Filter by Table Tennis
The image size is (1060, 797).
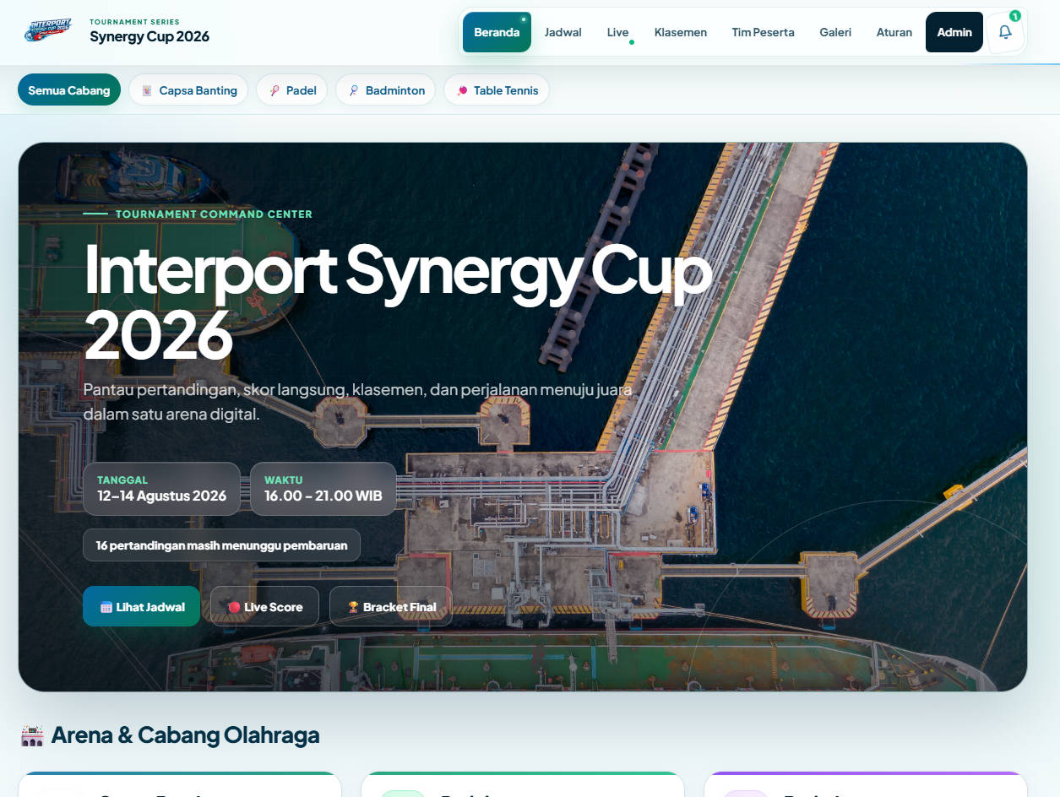point(497,90)
